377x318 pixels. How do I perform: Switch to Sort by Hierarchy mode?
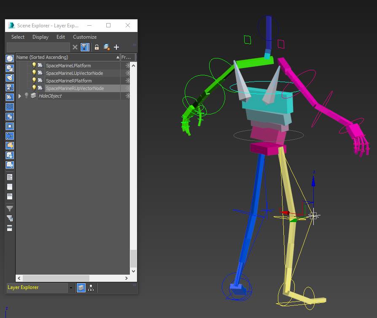pos(91,288)
